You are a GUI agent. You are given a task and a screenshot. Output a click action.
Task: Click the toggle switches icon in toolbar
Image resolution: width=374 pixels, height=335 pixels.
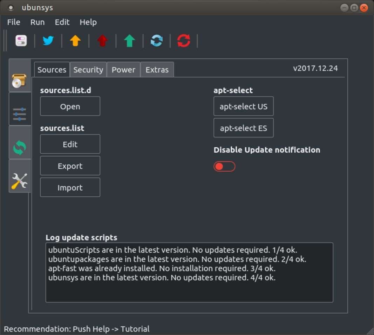(21, 41)
